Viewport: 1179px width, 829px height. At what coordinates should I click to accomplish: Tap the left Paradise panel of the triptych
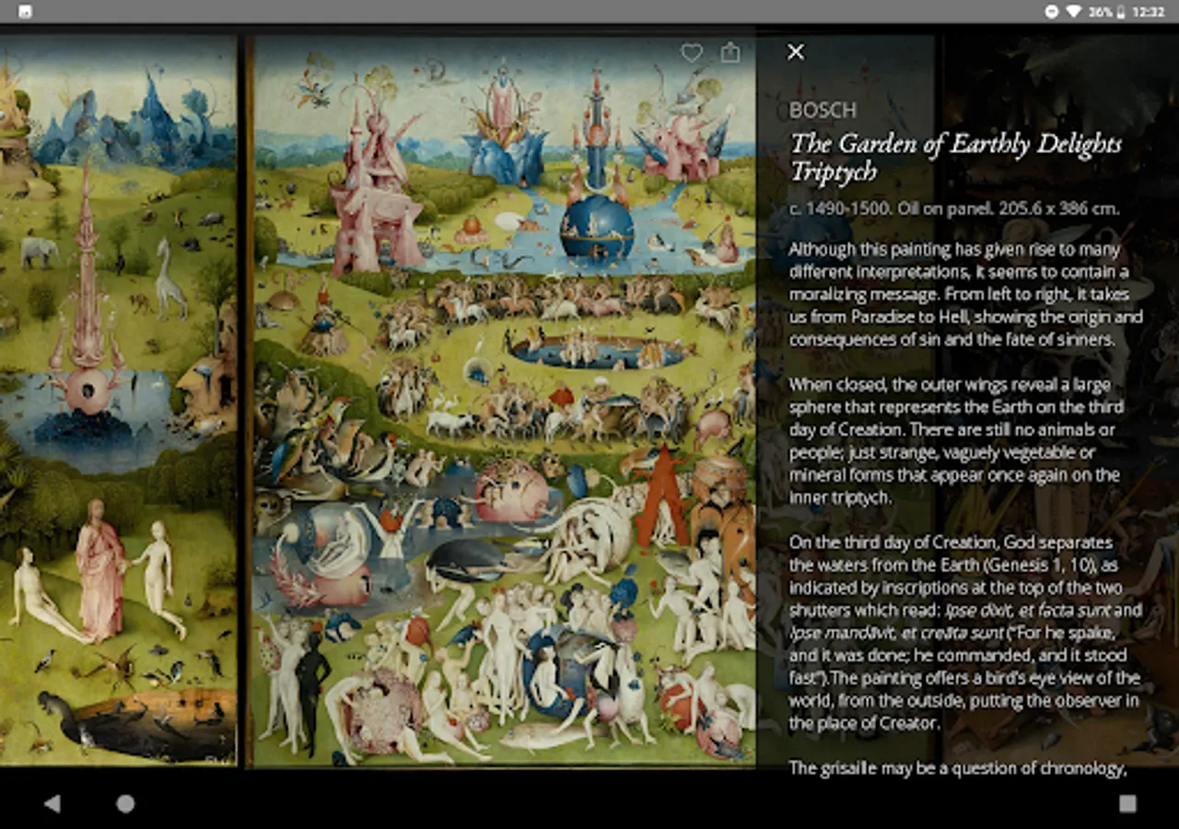[118, 401]
